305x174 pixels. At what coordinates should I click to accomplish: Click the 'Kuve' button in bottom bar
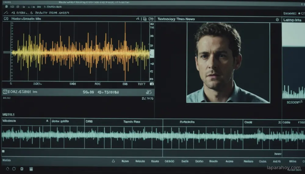(125, 161)
